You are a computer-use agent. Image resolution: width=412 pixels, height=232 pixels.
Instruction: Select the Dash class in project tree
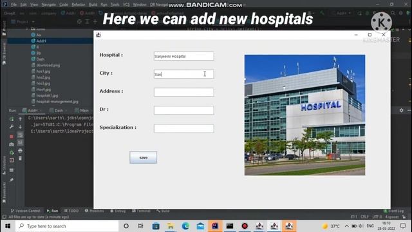tap(40, 59)
